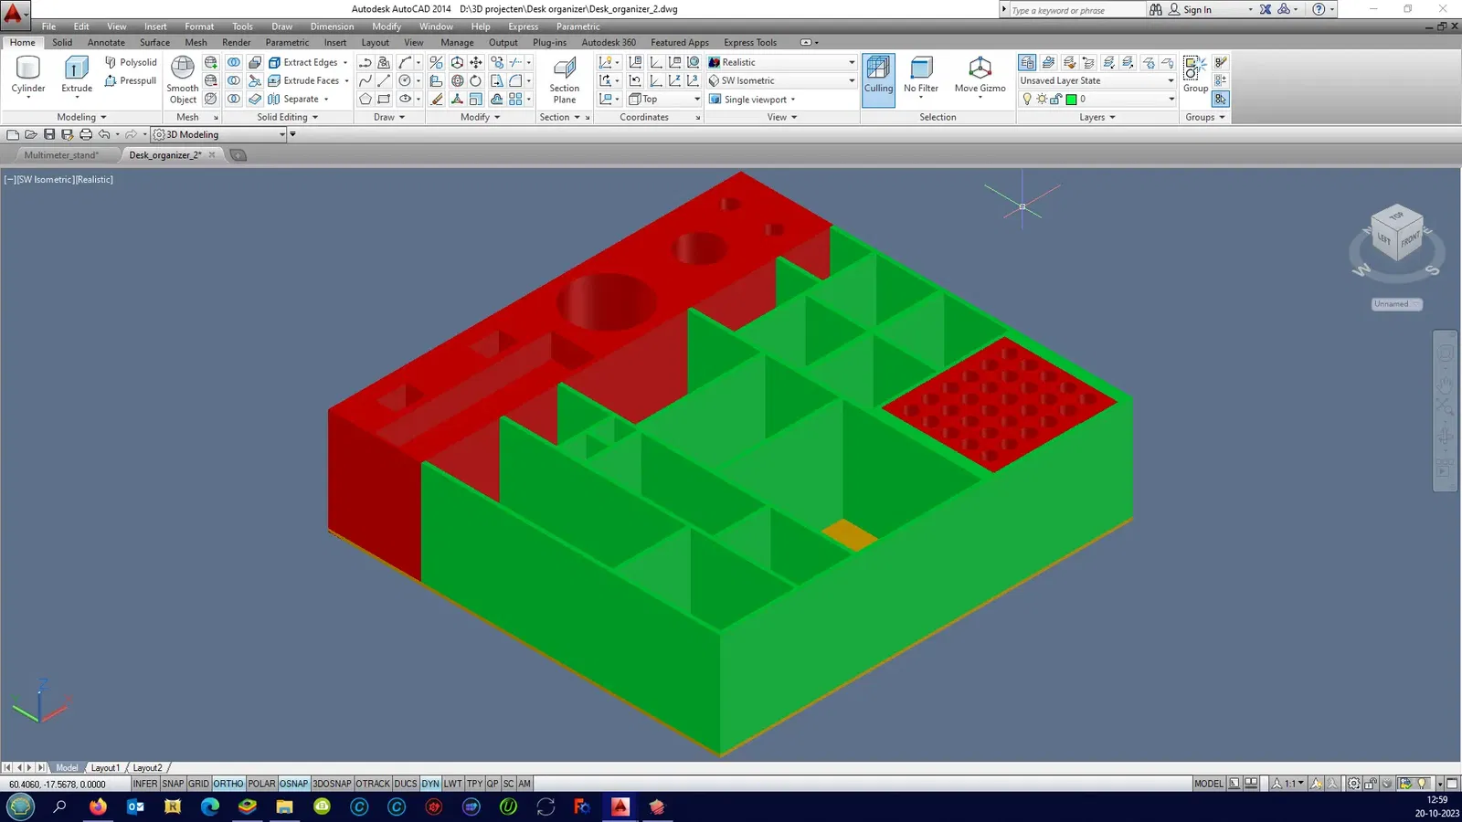Image resolution: width=1462 pixels, height=822 pixels.
Task: Expand the Modeling panel title
Action: (82, 117)
